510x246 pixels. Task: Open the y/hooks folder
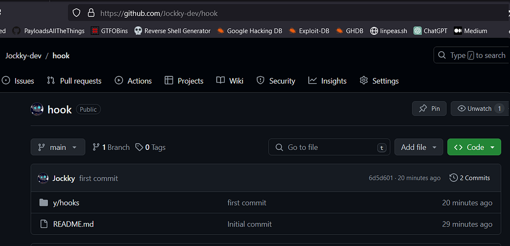pyautogui.click(x=66, y=203)
